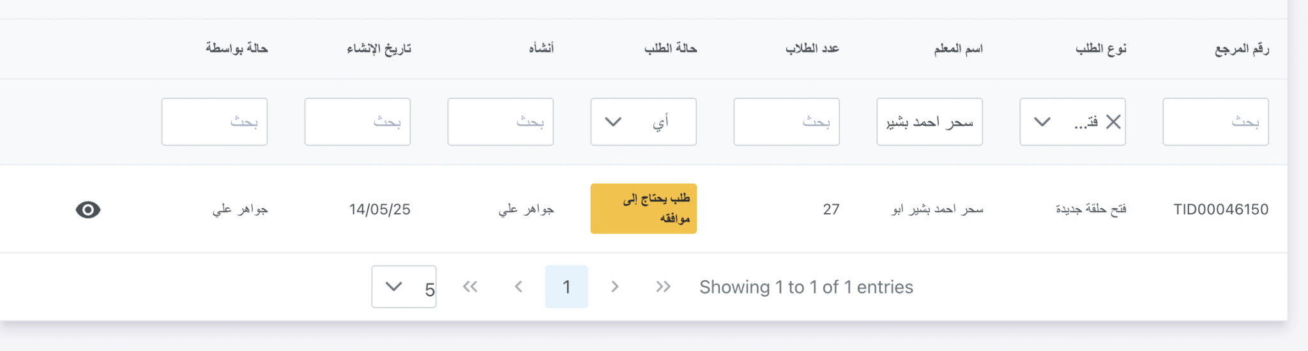
Task: Click the eye icon to view request
Action: coord(88,209)
